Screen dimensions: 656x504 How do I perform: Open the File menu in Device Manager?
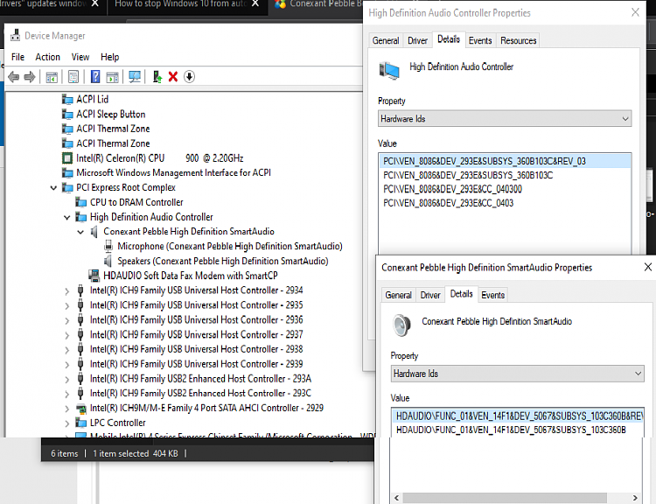point(17,57)
